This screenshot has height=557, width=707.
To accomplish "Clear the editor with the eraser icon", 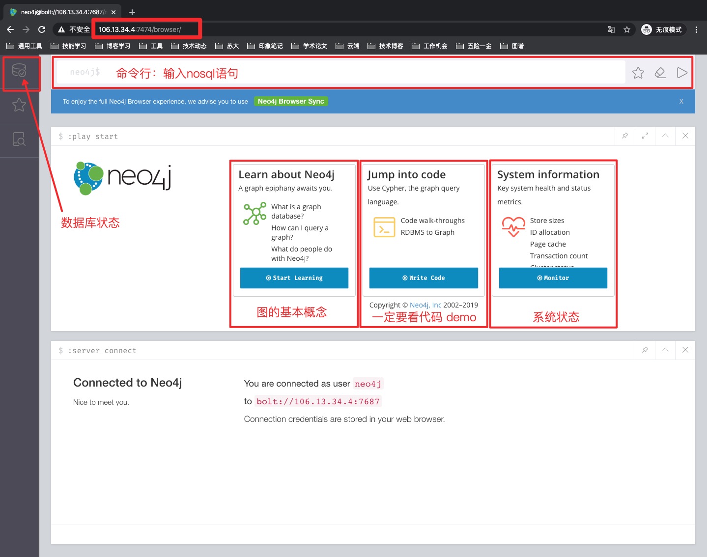I will click(660, 73).
